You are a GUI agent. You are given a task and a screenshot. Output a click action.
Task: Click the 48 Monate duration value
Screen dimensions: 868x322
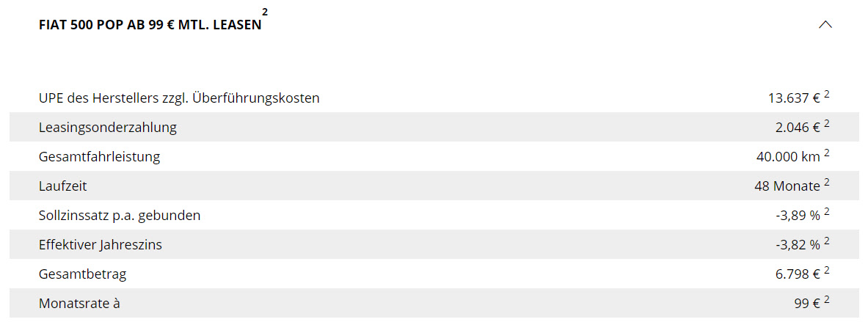coord(787,186)
